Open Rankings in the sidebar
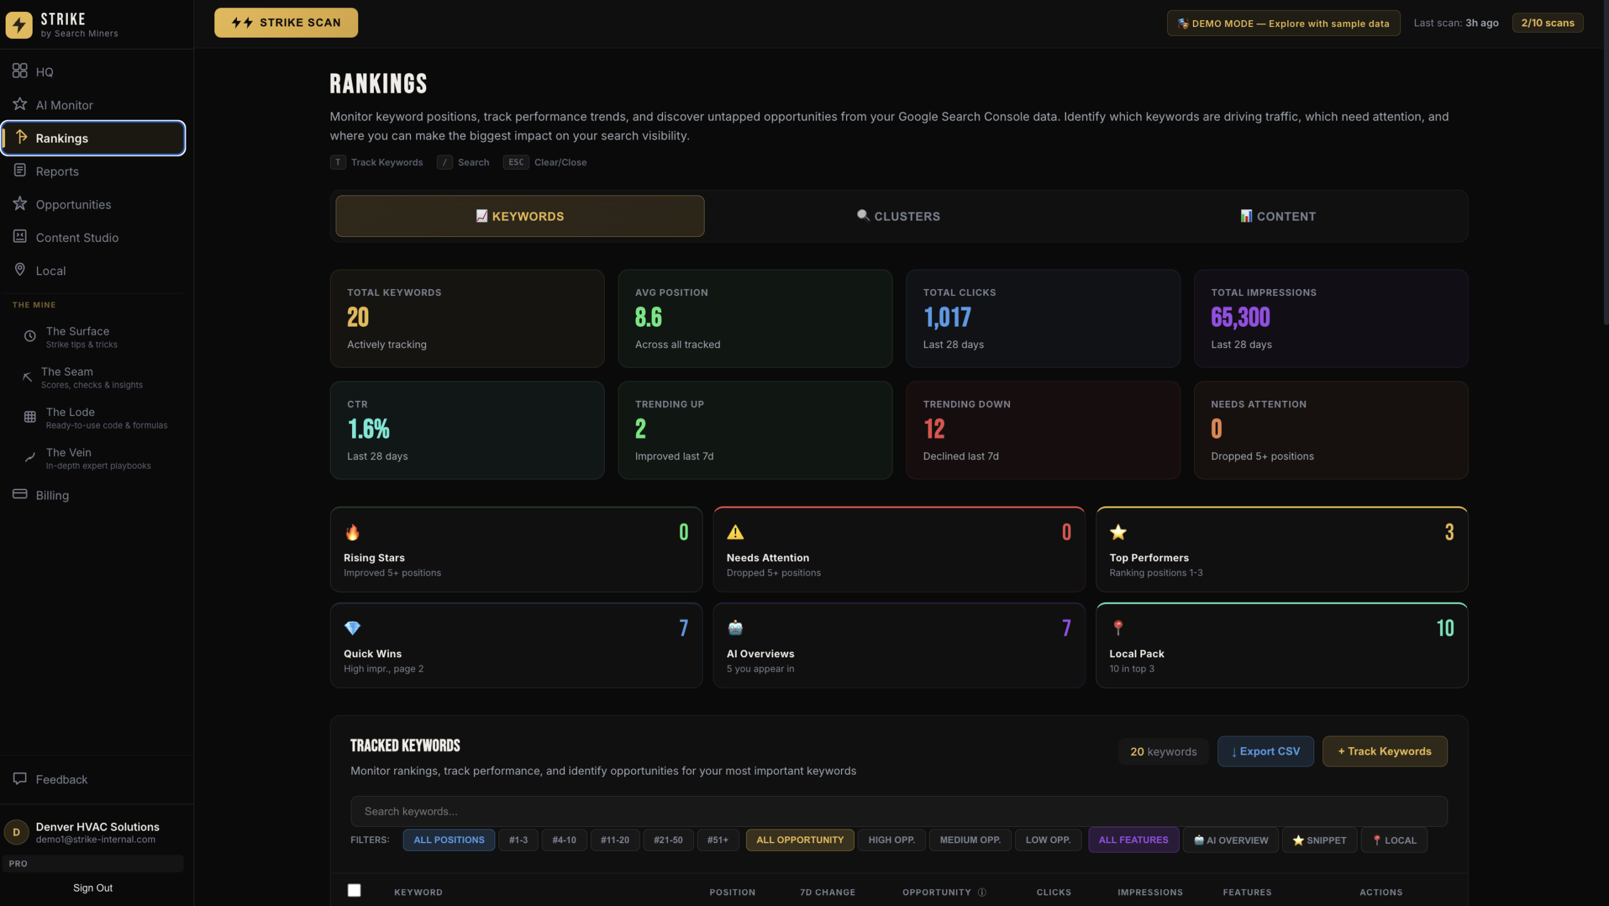Image resolution: width=1609 pixels, height=906 pixels. pyautogui.click(x=93, y=138)
